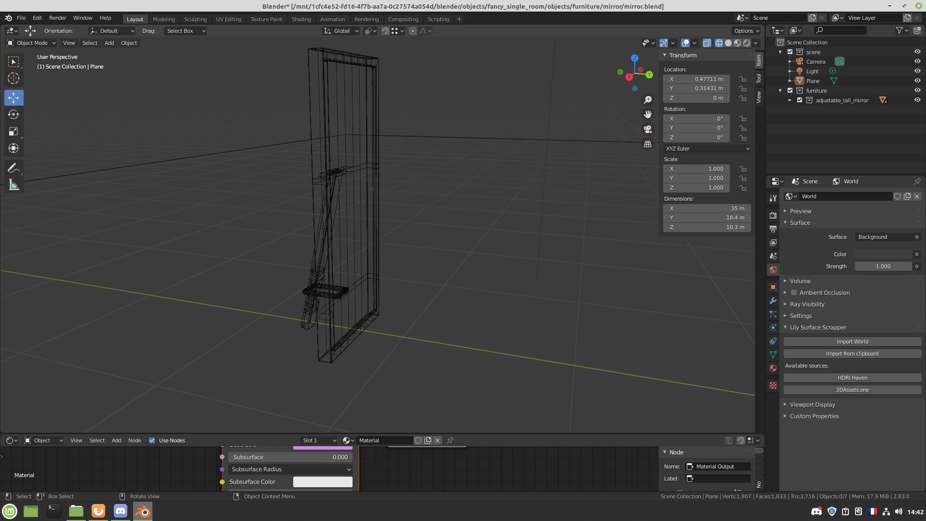Screen dimensions: 926x521
Task: Switch orthographic/perspective grid icon
Action: [x=648, y=144]
